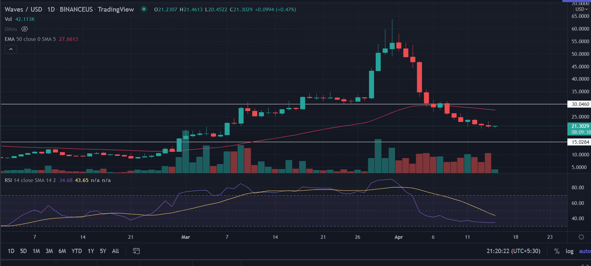
Task: Select the 1D time range
Action: 11,251
